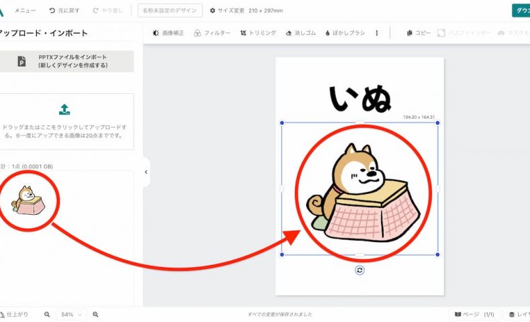Open the filter (フィルター) tool
The image size is (530, 322).
(x=212, y=33)
